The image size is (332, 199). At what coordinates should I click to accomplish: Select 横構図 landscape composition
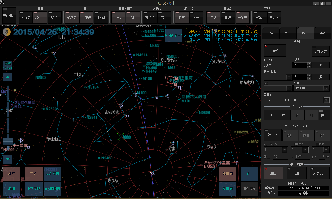227,174
